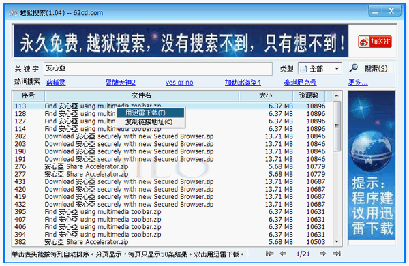Image resolution: width=409 pixels, height=266 pixels.
Task: Select result row number 128
Action: click(172, 114)
